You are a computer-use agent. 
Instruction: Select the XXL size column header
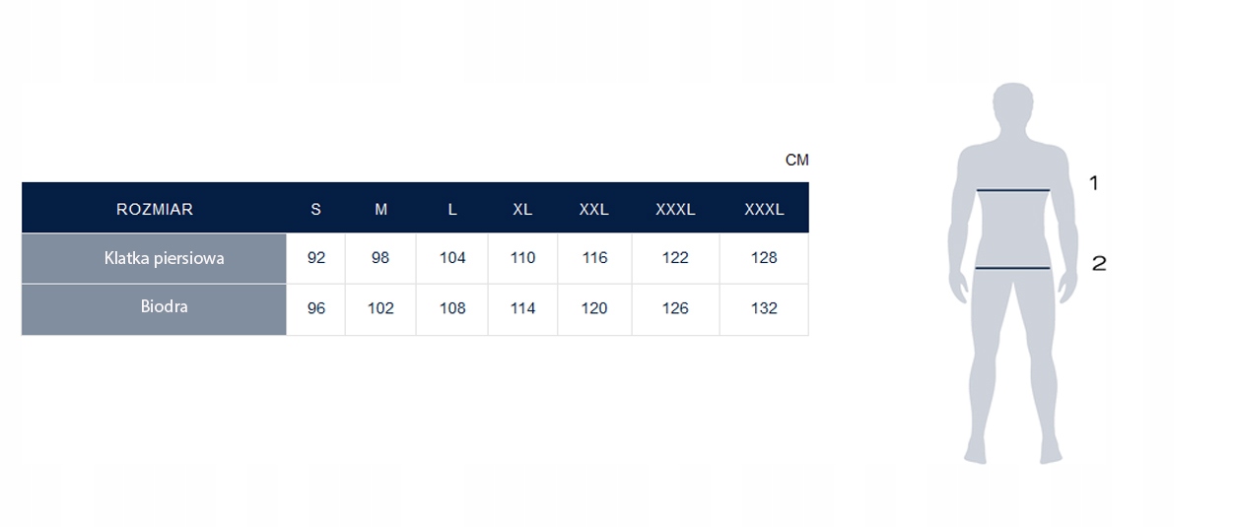[x=594, y=209]
